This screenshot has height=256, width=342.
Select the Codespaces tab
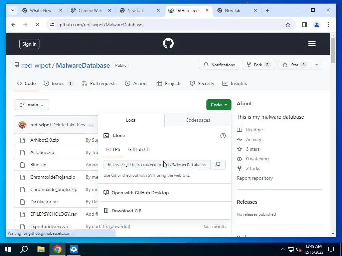click(x=198, y=120)
